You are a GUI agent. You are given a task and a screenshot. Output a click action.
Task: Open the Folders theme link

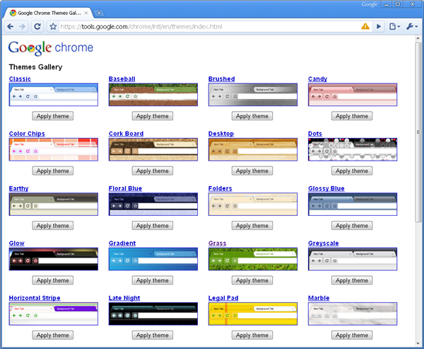pyautogui.click(x=220, y=188)
